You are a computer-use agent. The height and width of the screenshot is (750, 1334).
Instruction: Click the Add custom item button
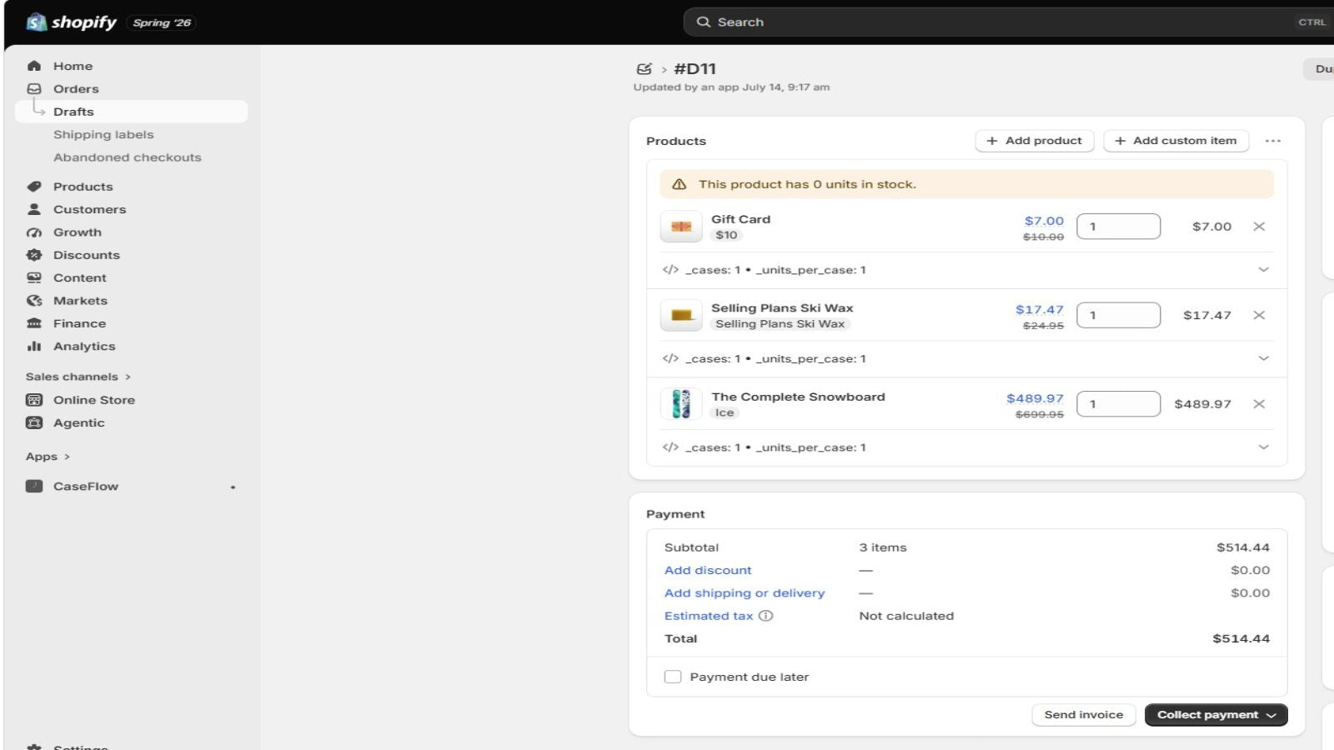click(x=1176, y=141)
